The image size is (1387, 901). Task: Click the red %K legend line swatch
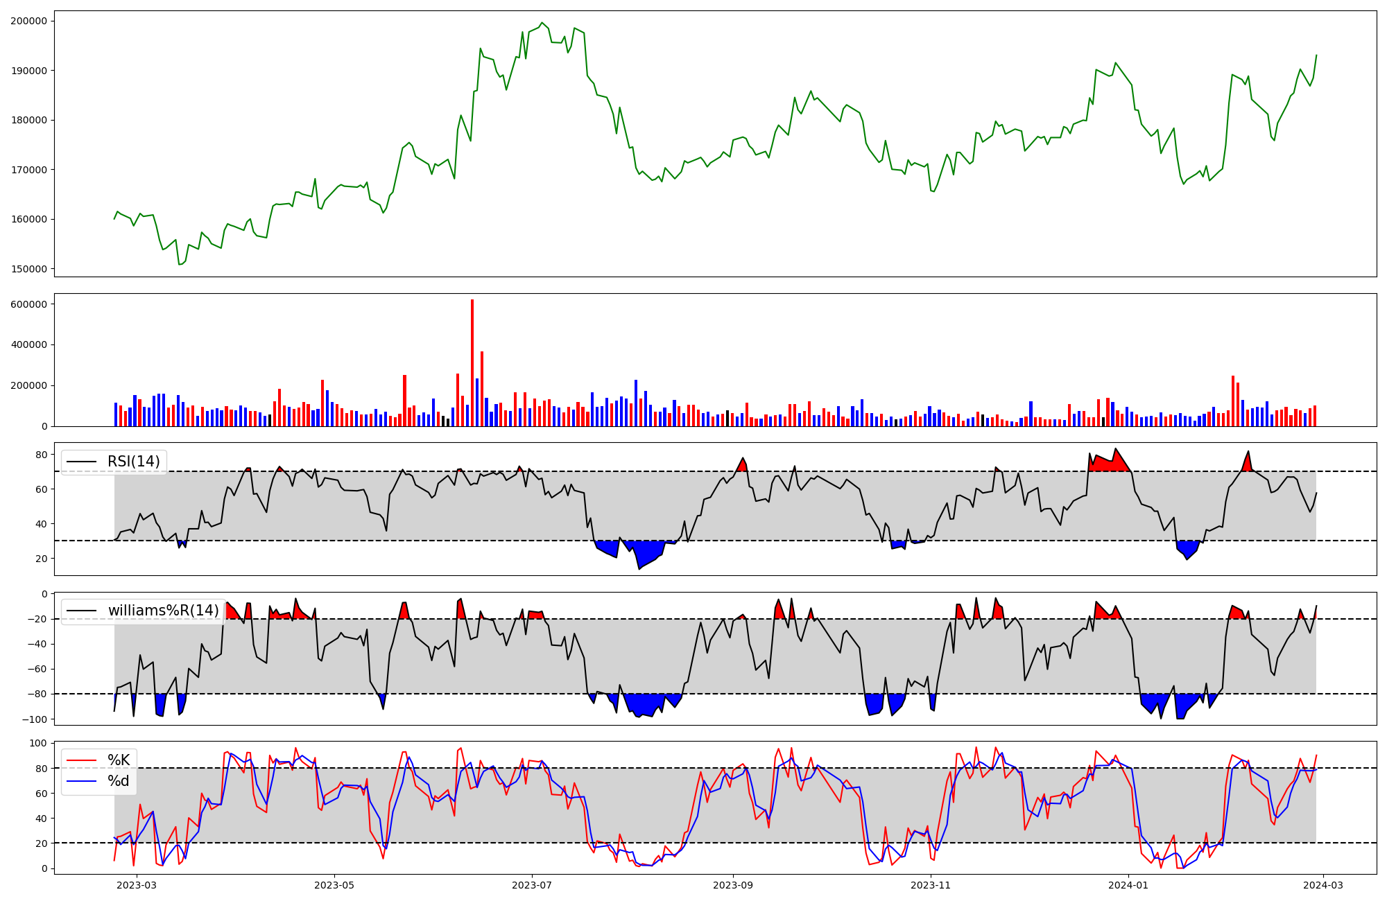[80, 760]
